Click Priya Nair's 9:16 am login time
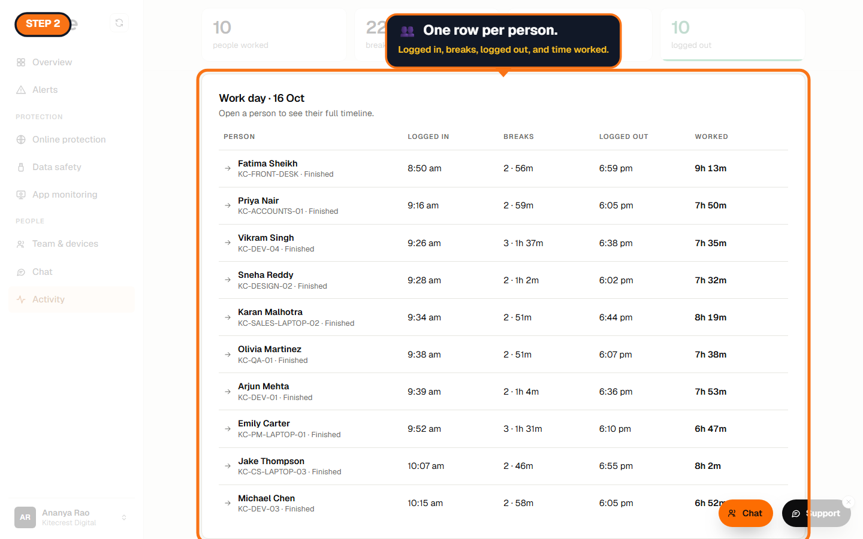The width and height of the screenshot is (863, 539). click(423, 205)
